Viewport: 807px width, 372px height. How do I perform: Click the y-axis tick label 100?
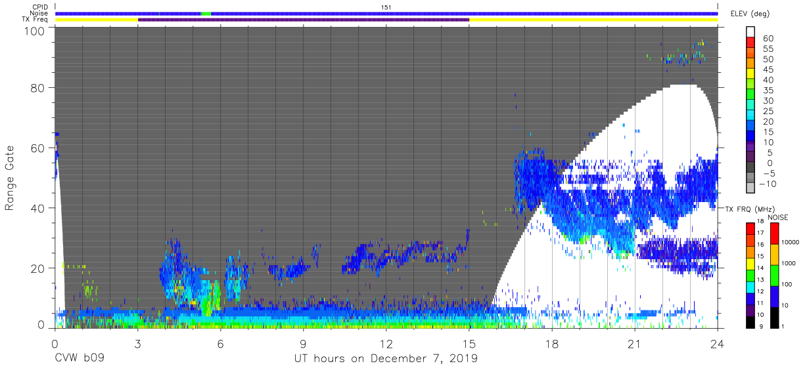click(35, 31)
